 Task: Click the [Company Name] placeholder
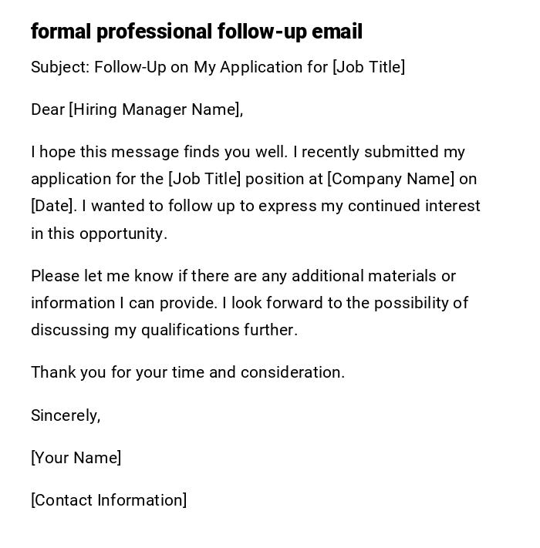tap(391, 179)
